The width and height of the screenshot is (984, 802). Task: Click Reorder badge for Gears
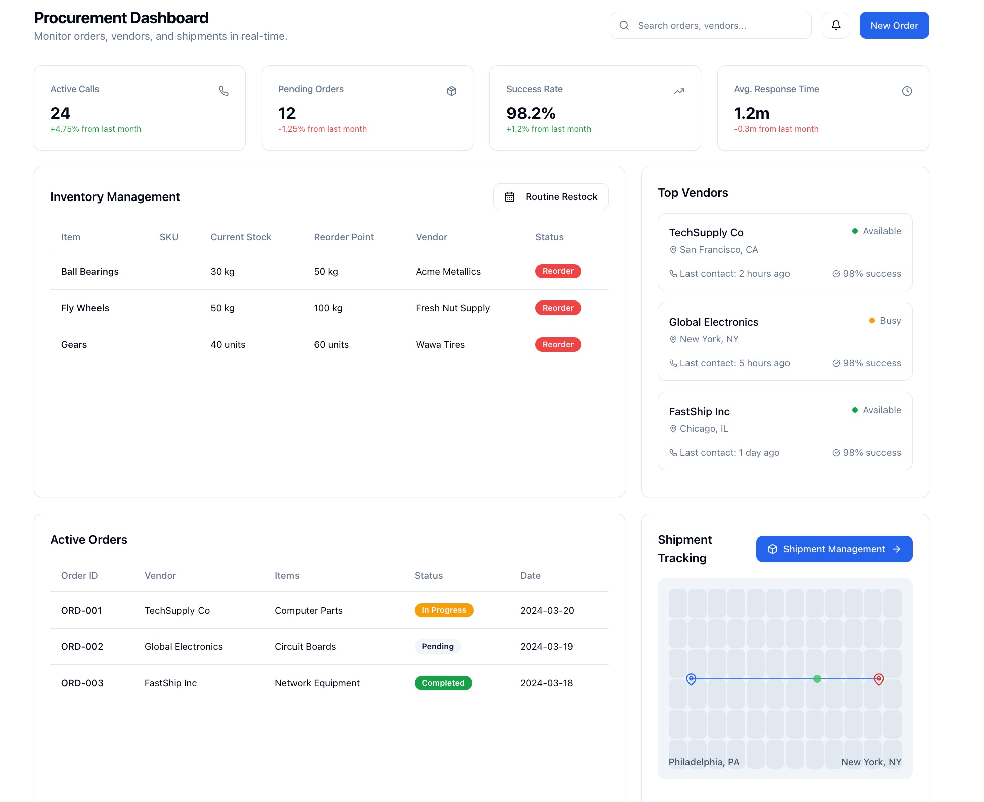point(558,345)
